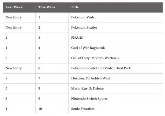Click the This Week column header

click(x=47, y=7)
